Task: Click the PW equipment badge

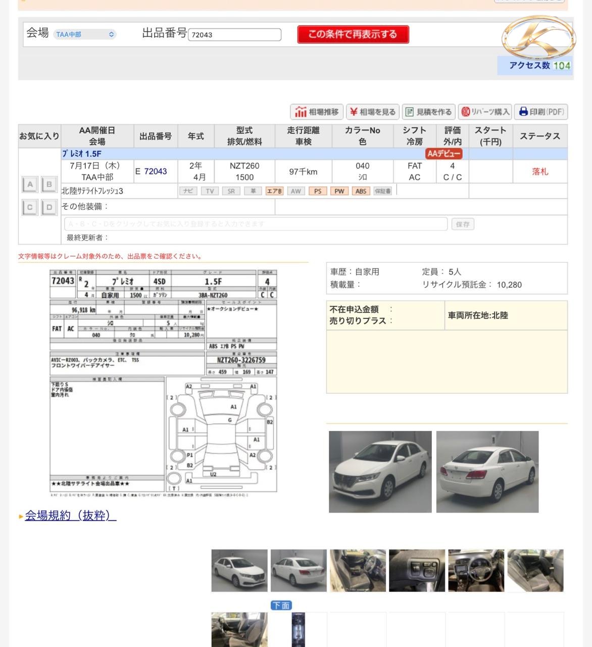Action: point(339,191)
